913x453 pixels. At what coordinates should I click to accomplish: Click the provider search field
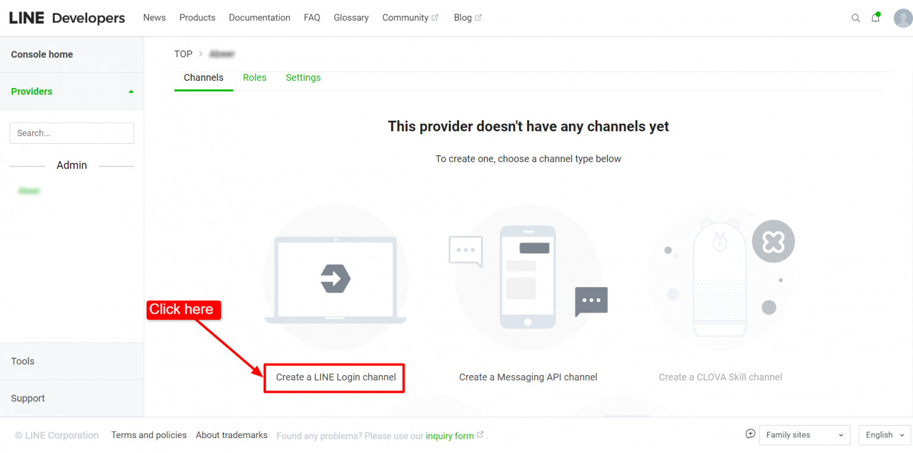point(71,133)
